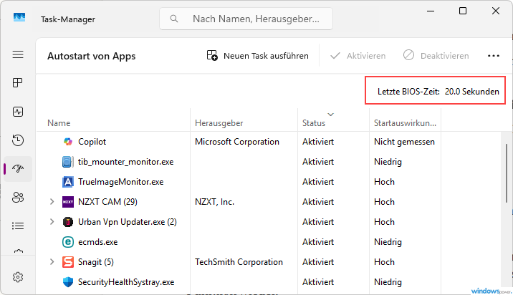
Task: Select the ecmds.exe entry
Action: click(98, 242)
